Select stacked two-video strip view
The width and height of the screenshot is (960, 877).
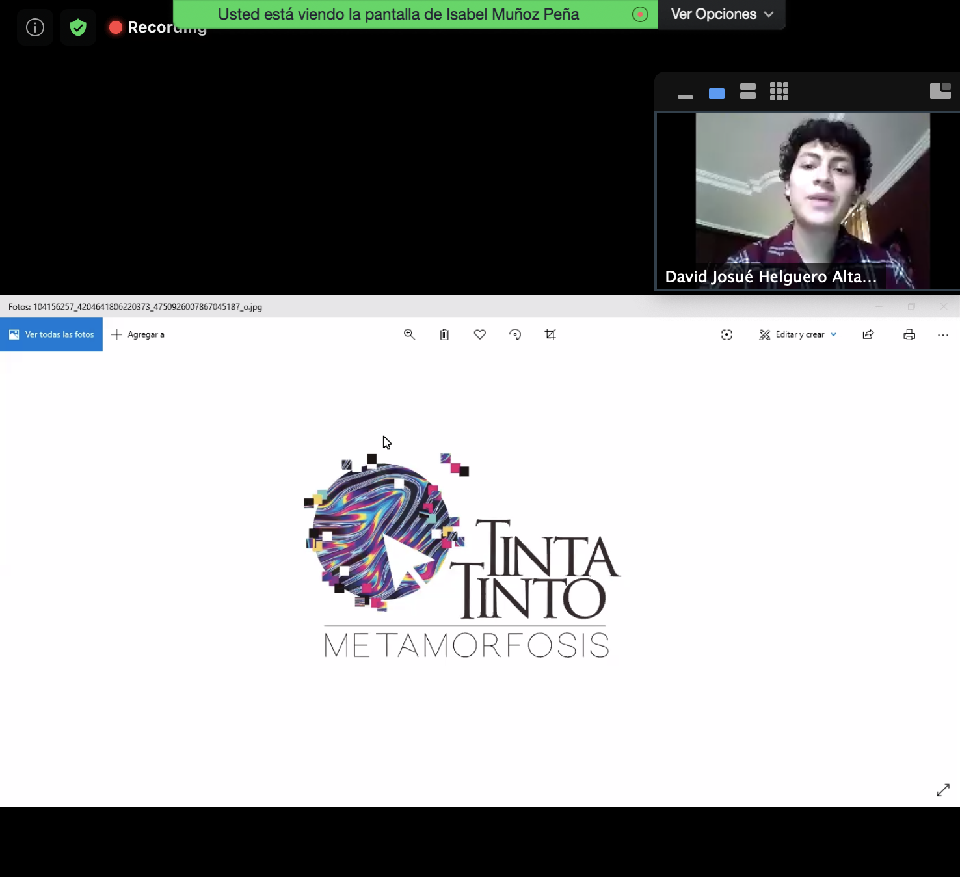[748, 91]
